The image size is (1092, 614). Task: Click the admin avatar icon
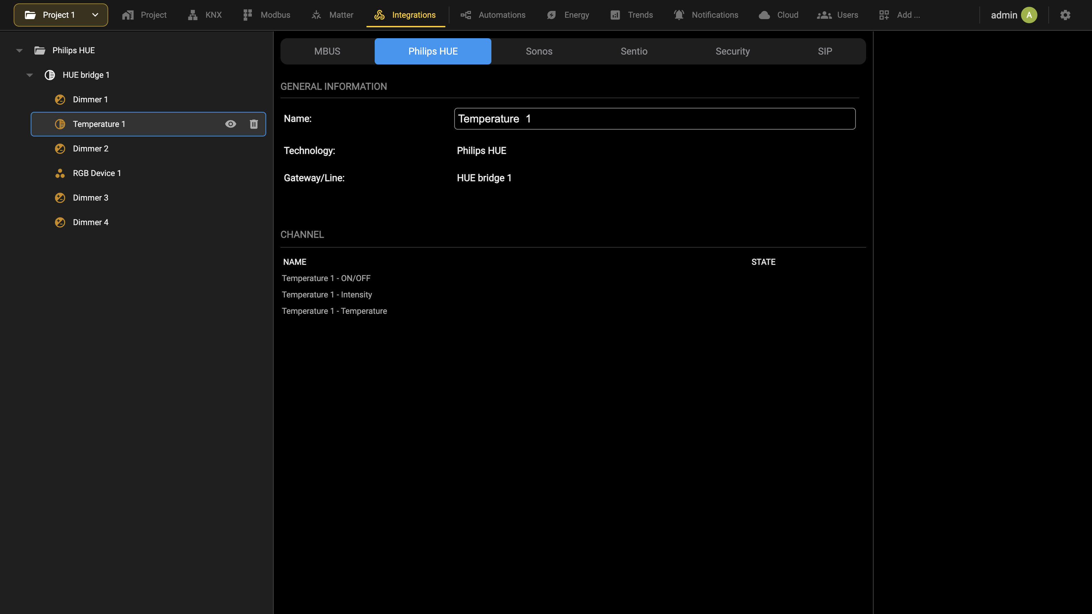[x=1029, y=15]
